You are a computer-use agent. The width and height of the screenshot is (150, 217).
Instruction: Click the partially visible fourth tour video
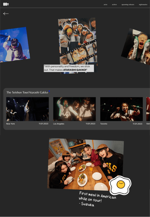click(x=148, y=109)
